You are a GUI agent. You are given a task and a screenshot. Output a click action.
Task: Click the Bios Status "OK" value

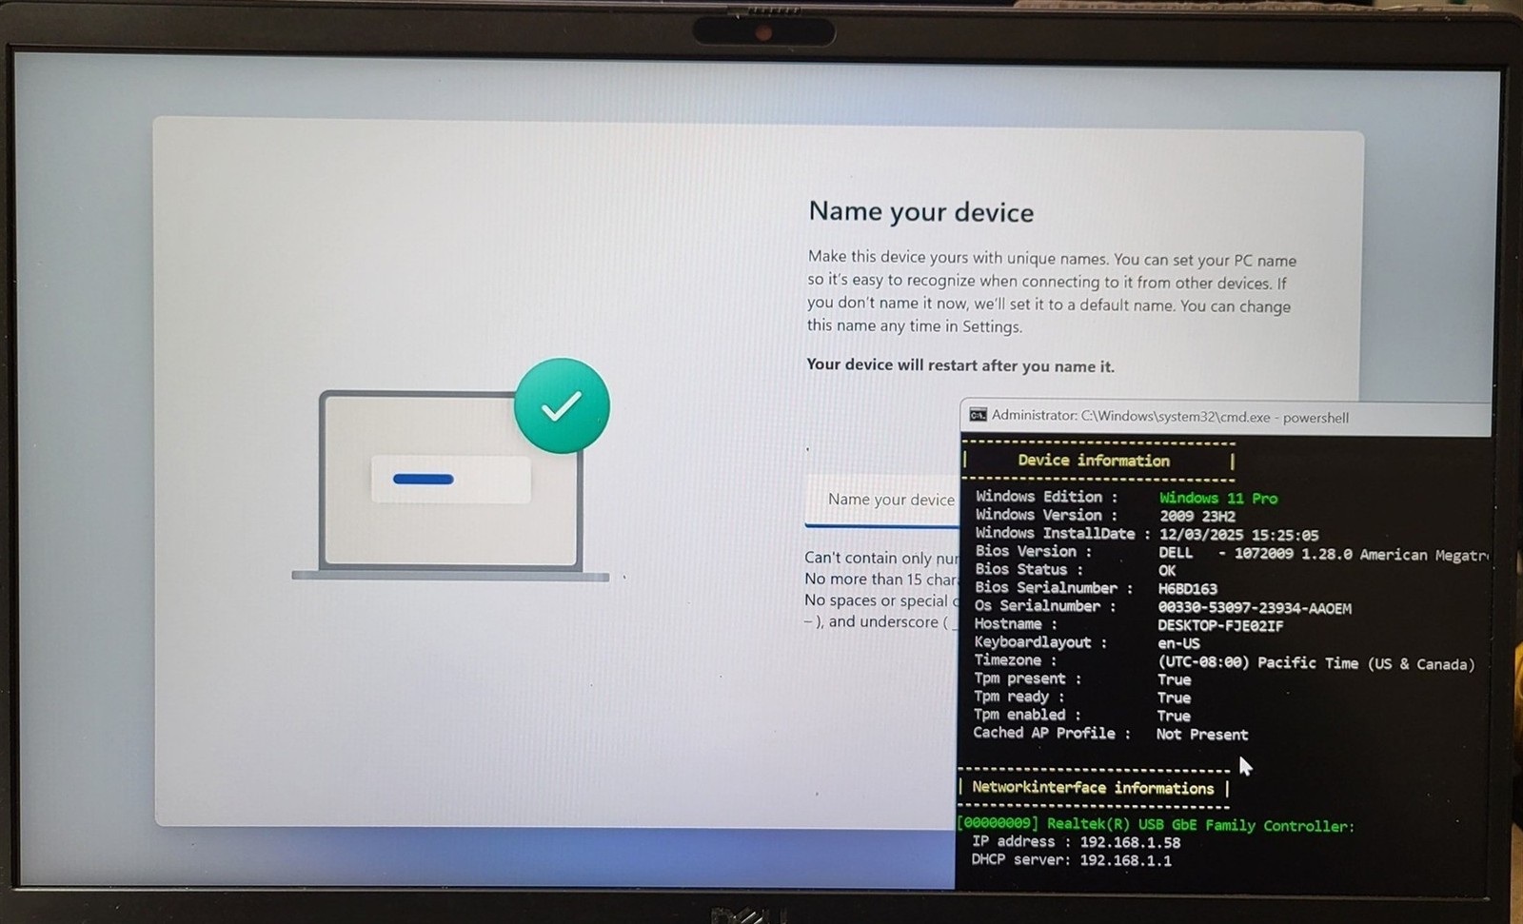point(1167,571)
